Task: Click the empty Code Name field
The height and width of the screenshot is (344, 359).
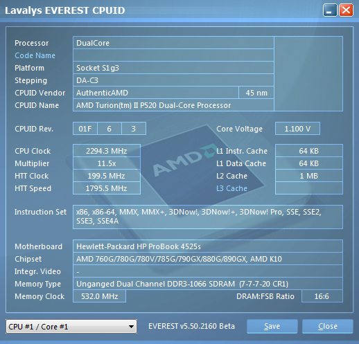Action: coord(173,55)
